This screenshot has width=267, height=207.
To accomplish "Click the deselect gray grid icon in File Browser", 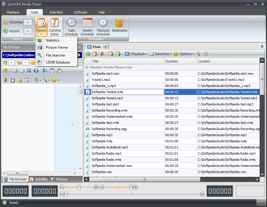I will [x=22, y=70].
